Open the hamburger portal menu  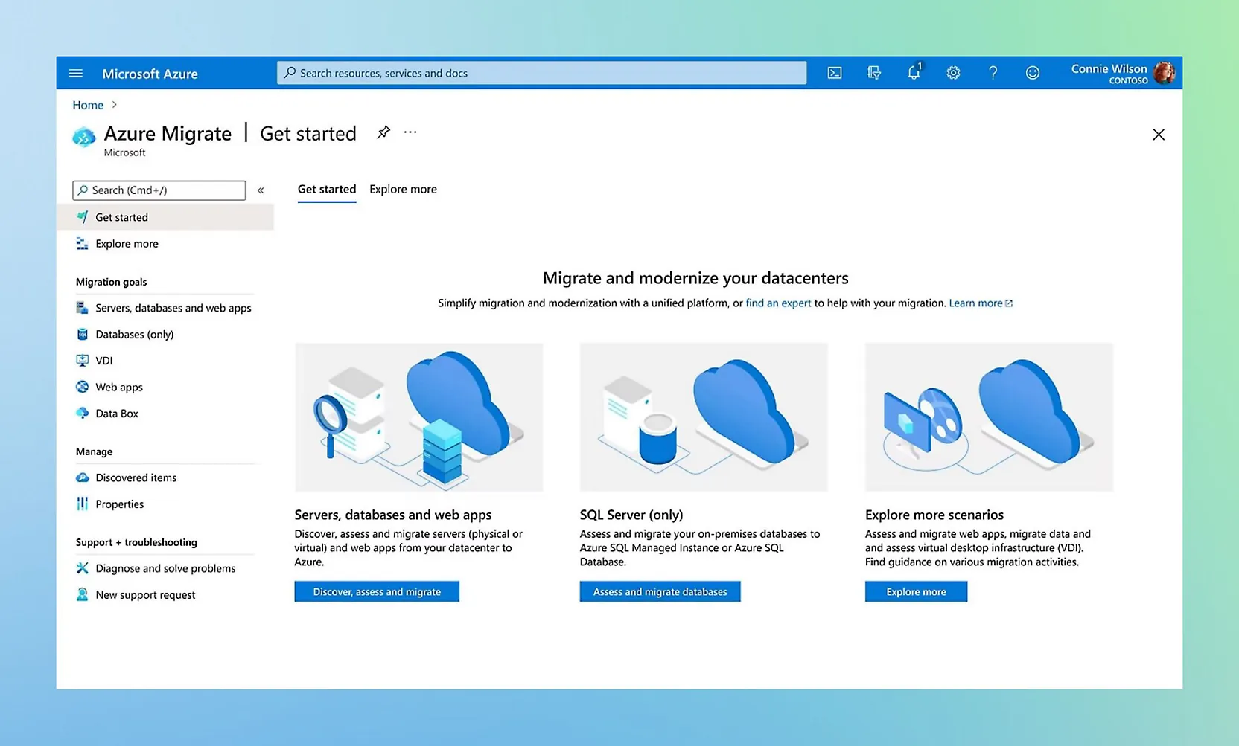click(x=76, y=74)
